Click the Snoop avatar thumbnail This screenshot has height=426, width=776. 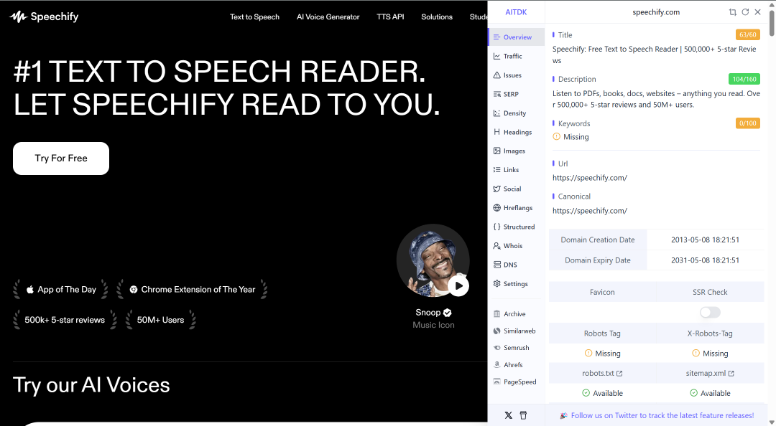click(433, 260)
